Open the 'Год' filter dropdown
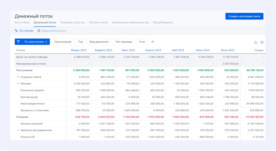This screenshot has height=151, width=276. [80, 42]
